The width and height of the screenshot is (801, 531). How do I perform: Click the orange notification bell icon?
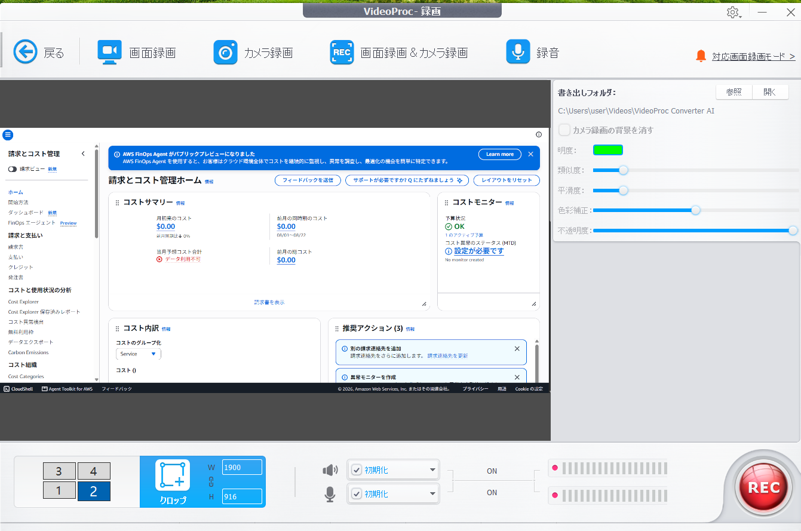tap(701, 56)
